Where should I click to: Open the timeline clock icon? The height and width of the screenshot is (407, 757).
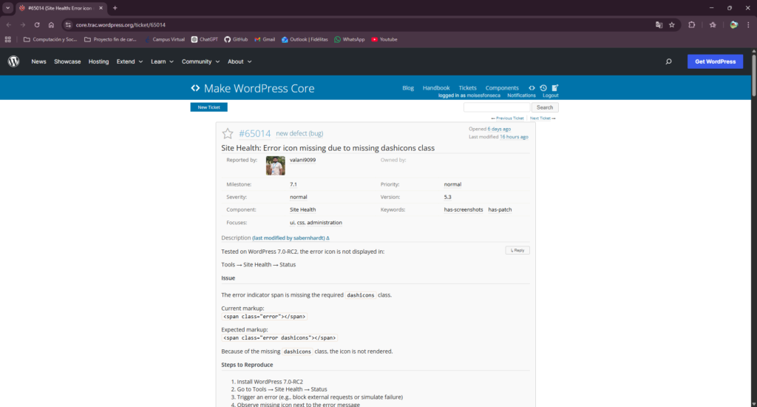(x=543, y=88)
